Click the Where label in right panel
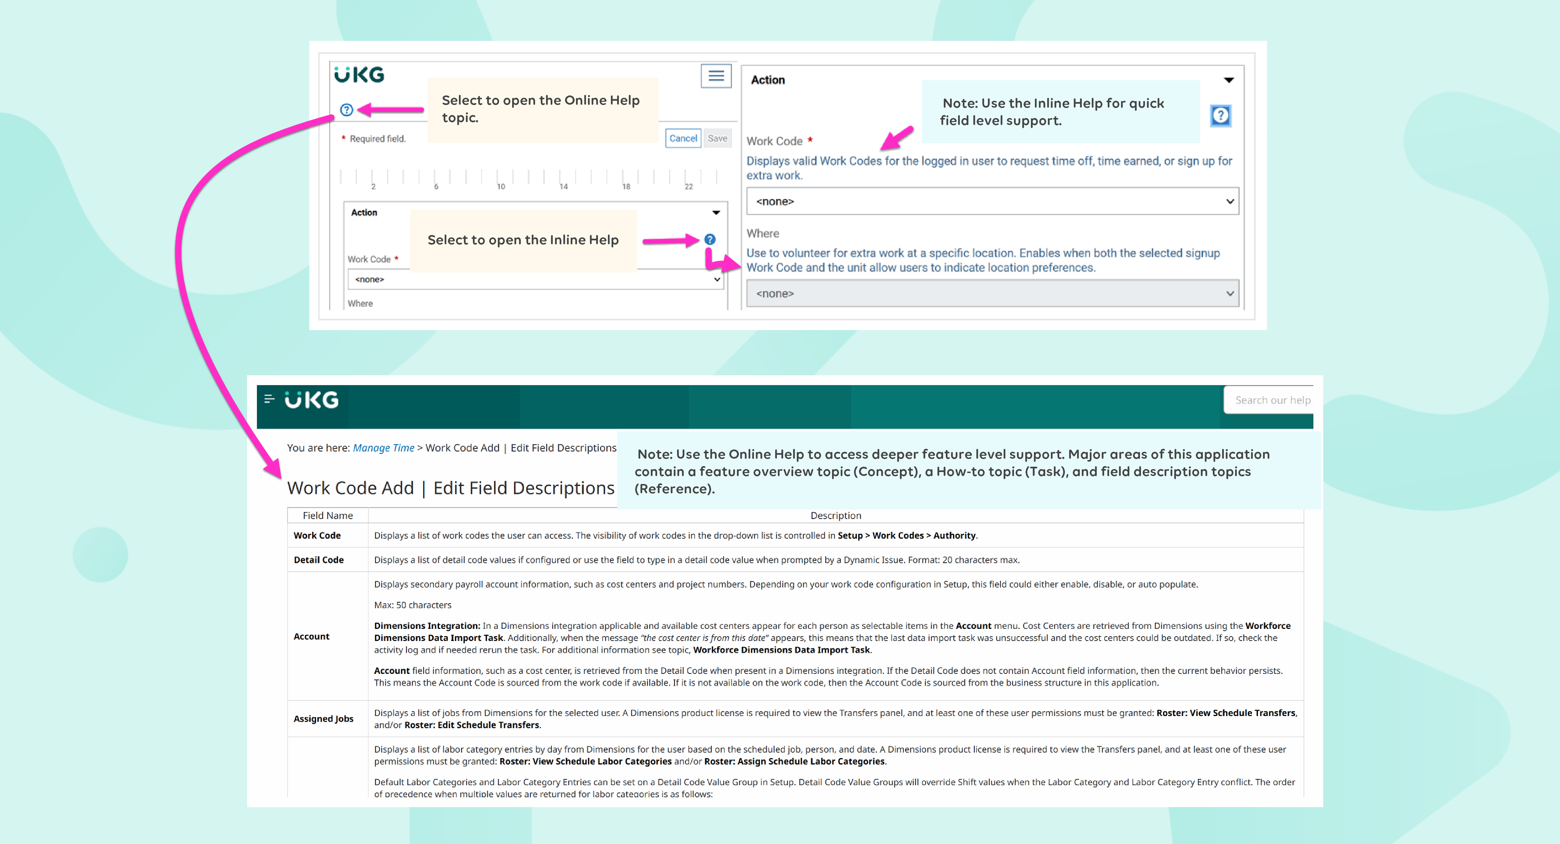Viewport: 1560px width, 844px height. [763, 233]
